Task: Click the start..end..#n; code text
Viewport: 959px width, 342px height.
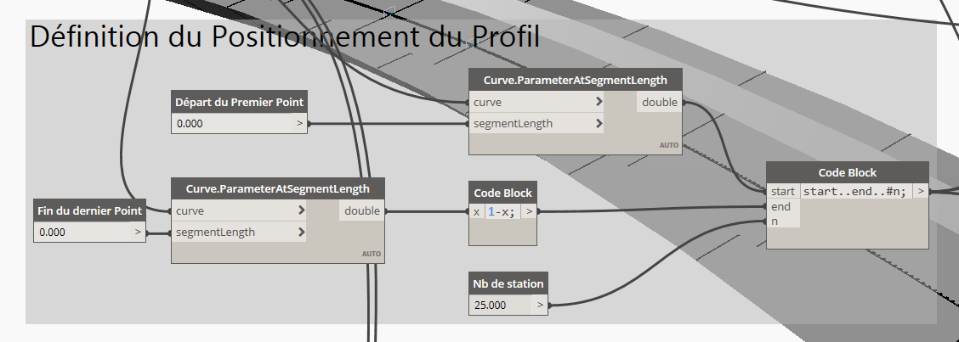Action: click(855, 192)
